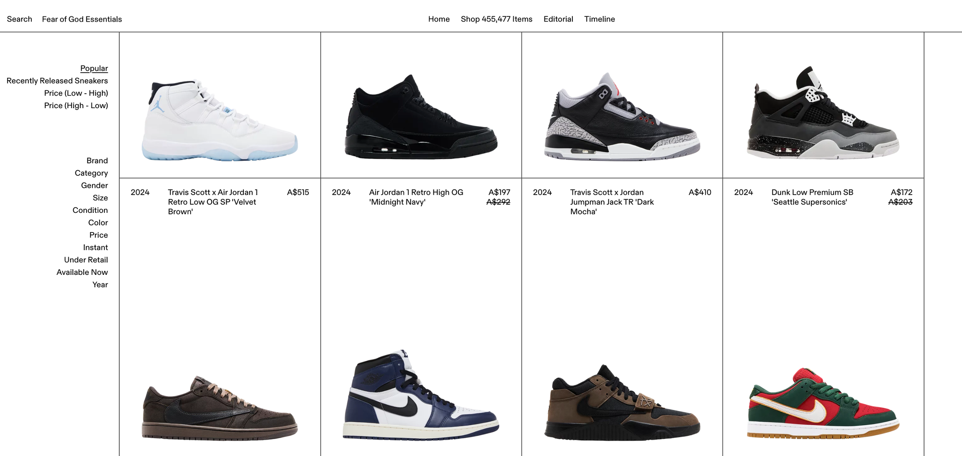
Task: Toggle the Under Retail filter
Action: click(86, 260)
